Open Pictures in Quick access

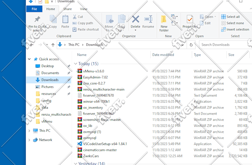47,87
